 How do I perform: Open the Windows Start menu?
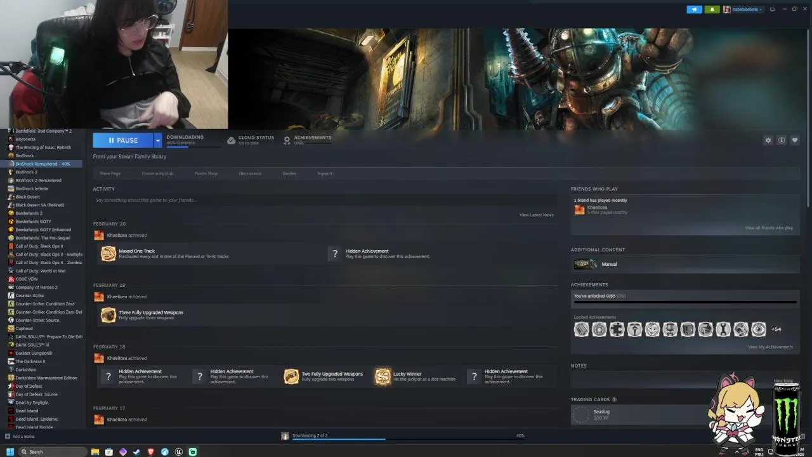point(10,452)
